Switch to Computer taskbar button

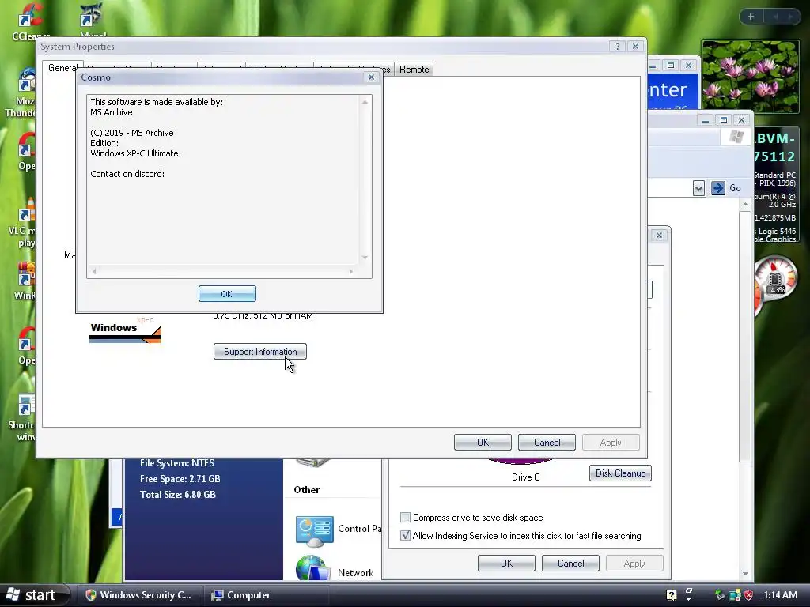point(267,595)
